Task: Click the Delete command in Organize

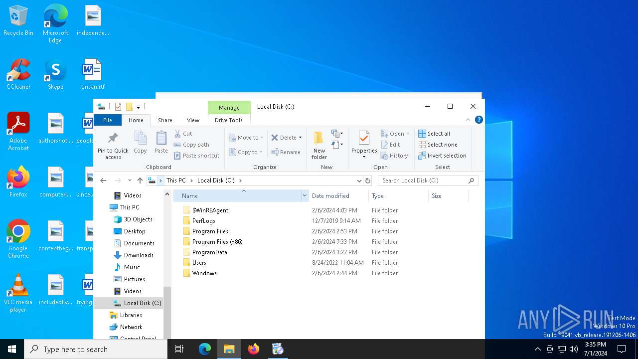Action: tap(284, 138)
